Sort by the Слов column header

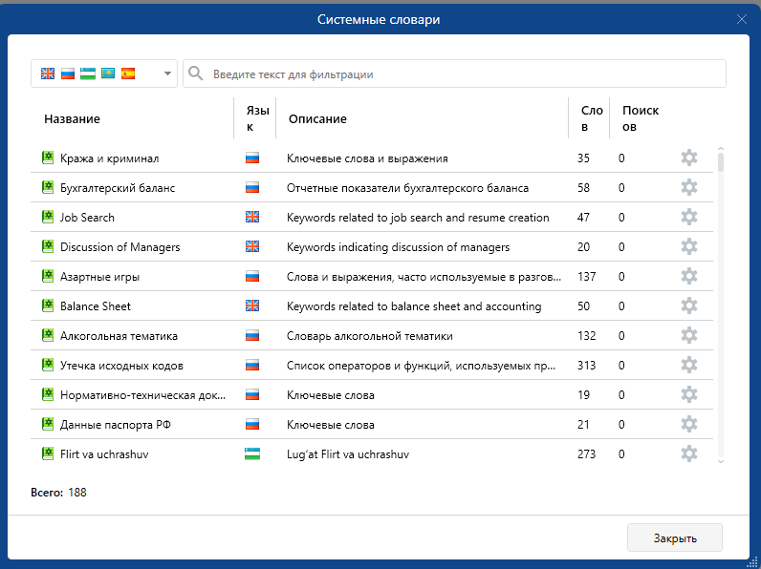tap(592, 118)
